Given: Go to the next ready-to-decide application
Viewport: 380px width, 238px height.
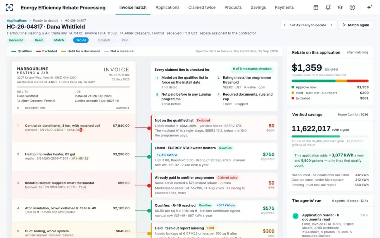Looking at the screenshot, I should 332,25.
